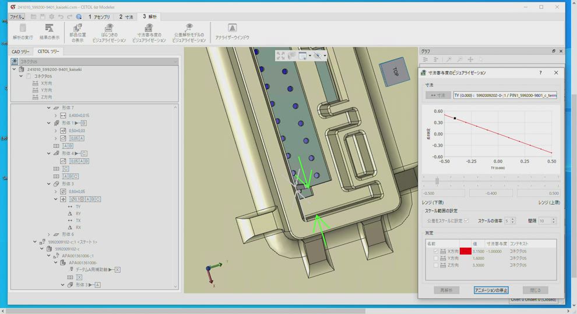The image size is (577, 314).
Task: Expand the 形体 6 tree node
Action: pos(49,234)
